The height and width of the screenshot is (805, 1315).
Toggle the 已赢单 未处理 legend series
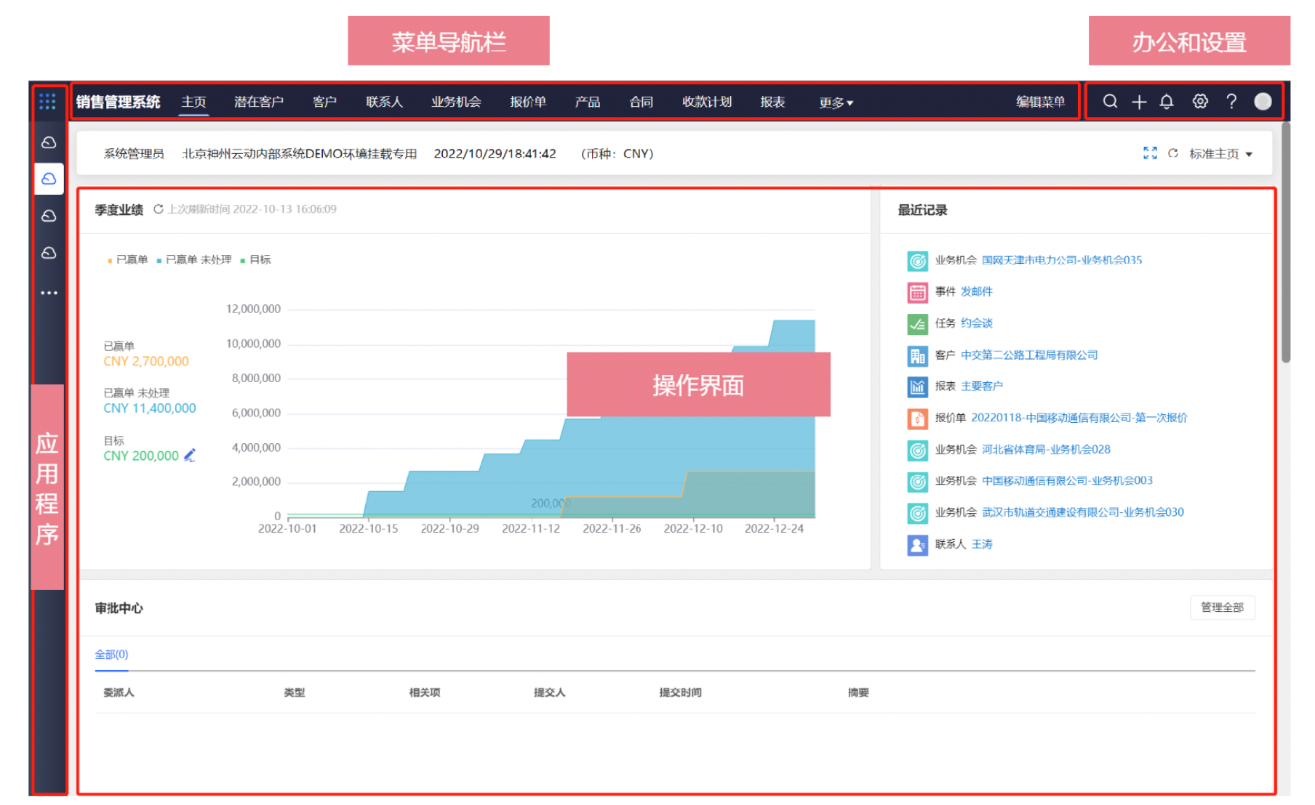(x=194, y=260)
